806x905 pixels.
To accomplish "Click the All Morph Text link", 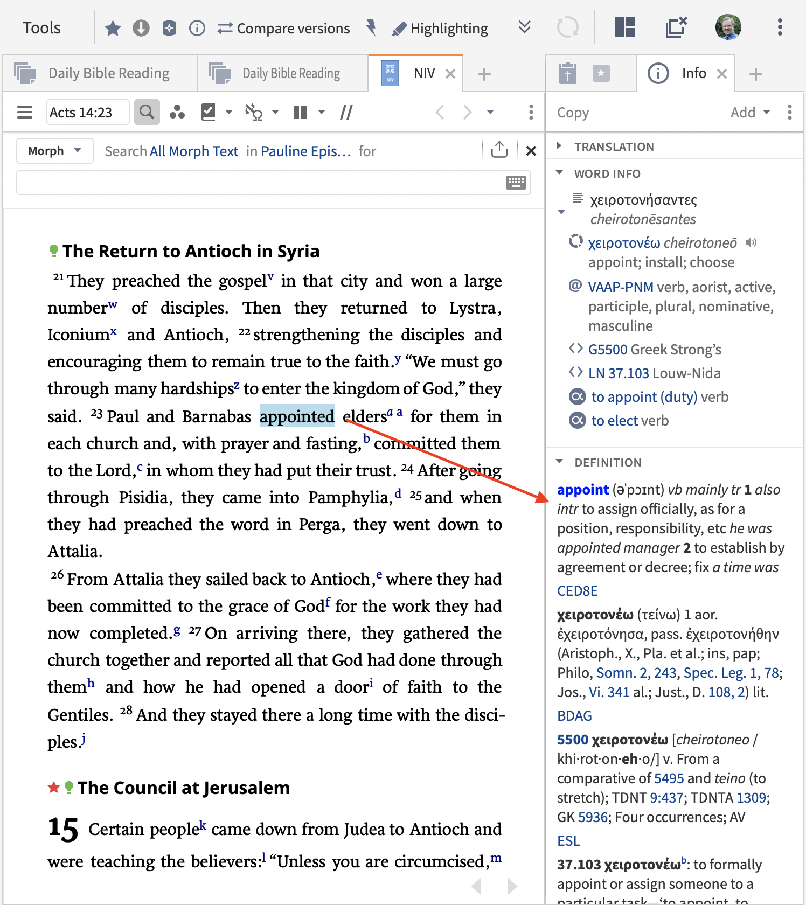I will point(194,151).
